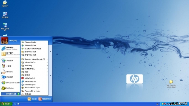Screen dimensions: 189x106
Task: Open the red Kaspersky K tray icon
Action: pos(165,104)
